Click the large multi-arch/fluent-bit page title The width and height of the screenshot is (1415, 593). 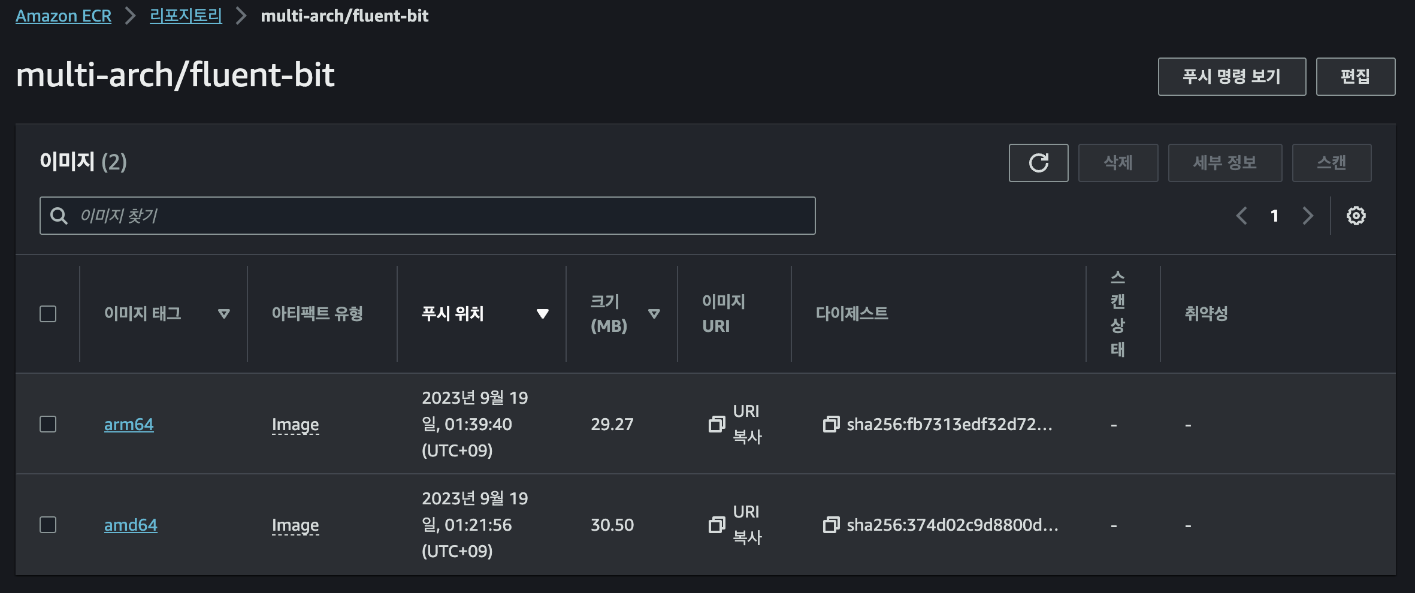[175, 75]
